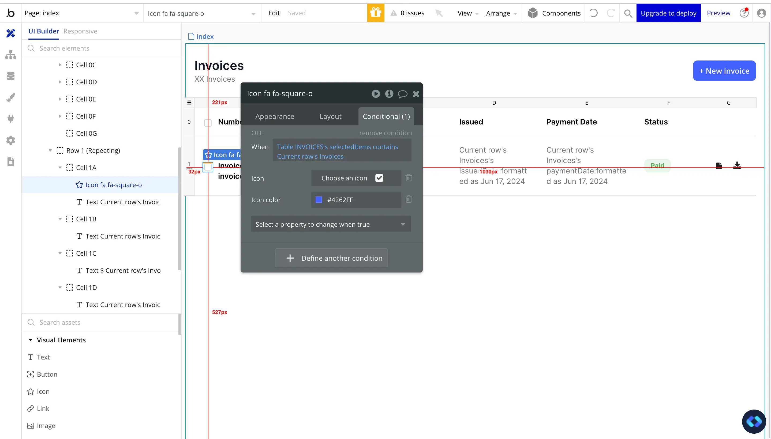
Task: Toggle the header row checkbox
Action: [x=208, y=122]
